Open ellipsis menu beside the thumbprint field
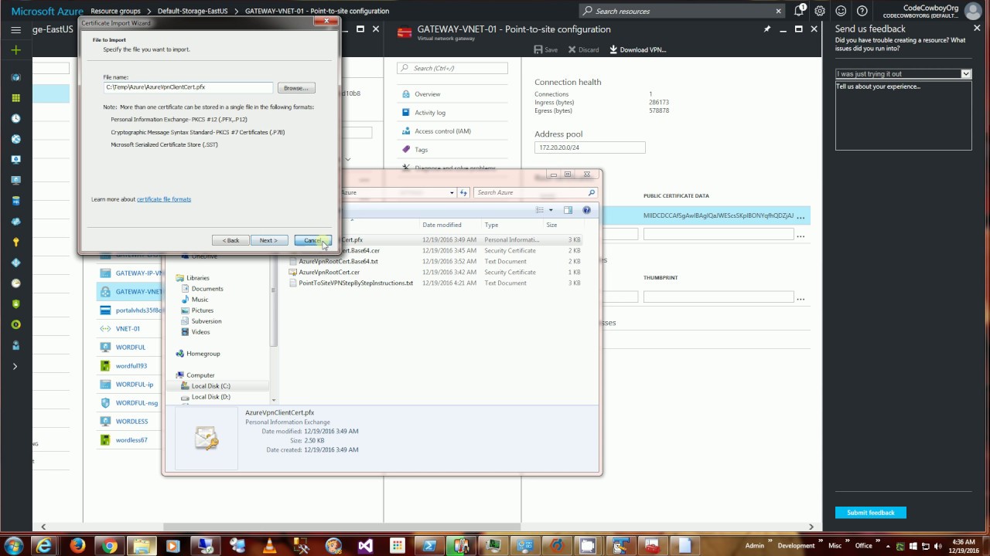Viewport: 990px width, 556px height. point(801,298)
